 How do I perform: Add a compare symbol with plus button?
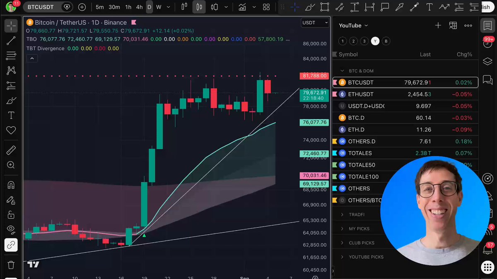click(82, 7)
